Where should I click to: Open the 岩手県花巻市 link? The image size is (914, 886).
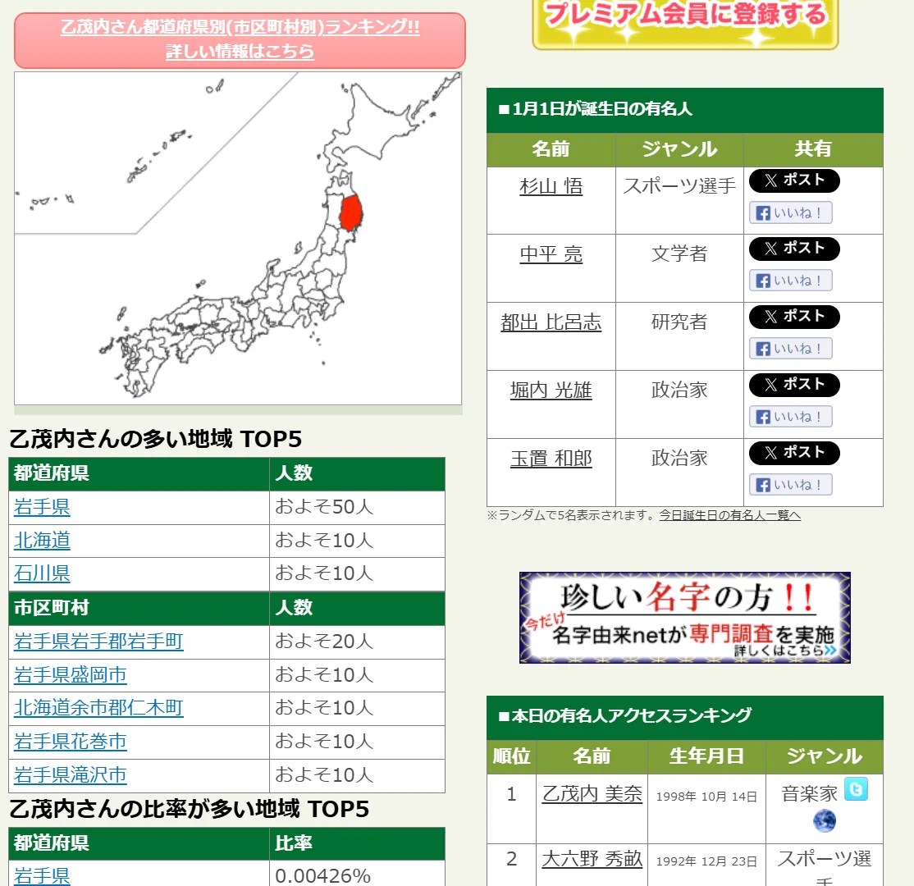[x=70, y=742]
